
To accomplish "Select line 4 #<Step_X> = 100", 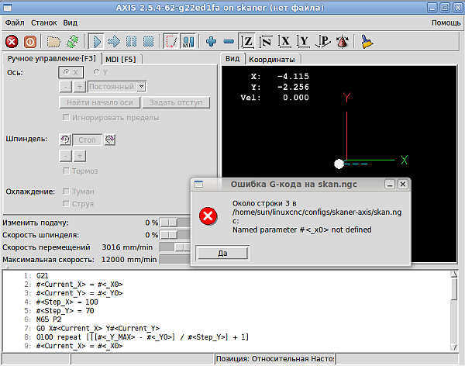I will tap(67, 302).
